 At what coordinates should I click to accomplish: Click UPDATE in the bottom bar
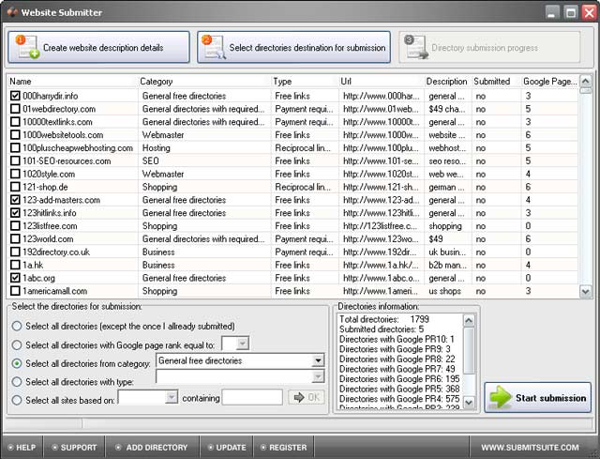click(x=224, y=448)
